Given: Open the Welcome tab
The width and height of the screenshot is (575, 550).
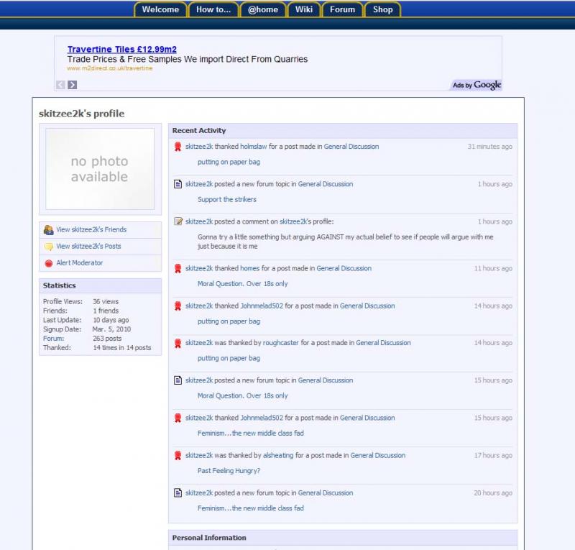Looking at the screenshot, I should coord(160,9).
